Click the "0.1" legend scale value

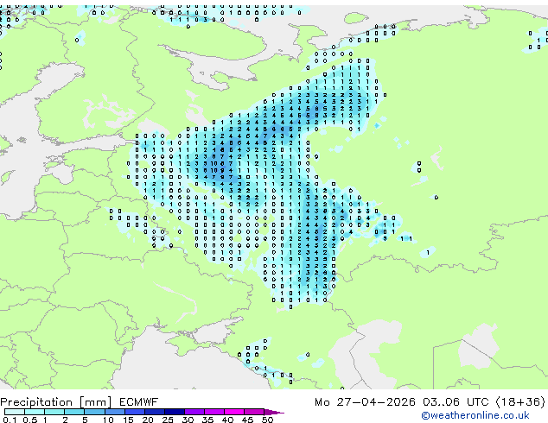click(x=10, y=420)
